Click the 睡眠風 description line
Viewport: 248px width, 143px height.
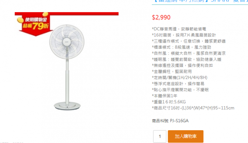(187, 60)
